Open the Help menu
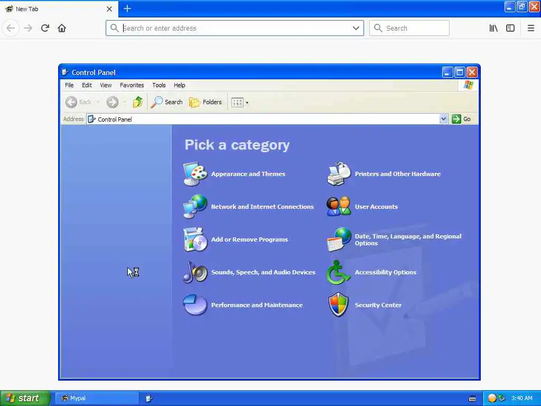 tap(180, 85)
